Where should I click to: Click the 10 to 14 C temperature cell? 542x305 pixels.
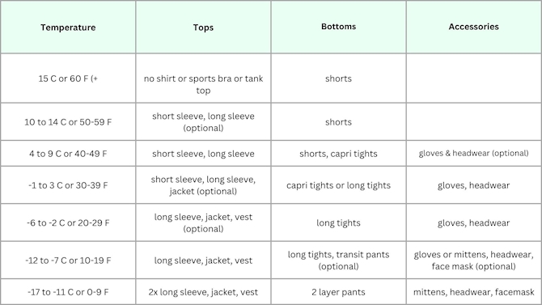click(x=68, y=121)
